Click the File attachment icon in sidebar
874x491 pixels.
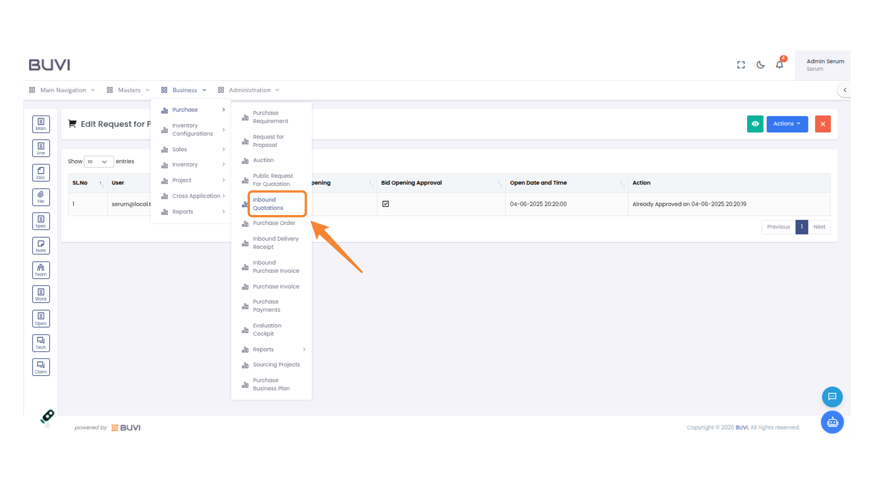tap(41, 196)
